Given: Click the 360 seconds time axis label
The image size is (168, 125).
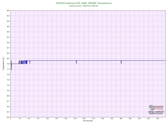Looking at the screenshot, I should pos(121,119).
